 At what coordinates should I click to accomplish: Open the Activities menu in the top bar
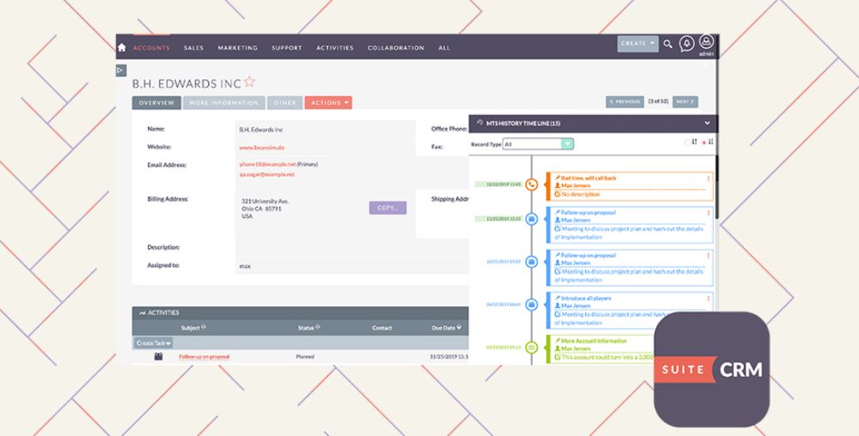pyautogui.click(x=335, y=48)
